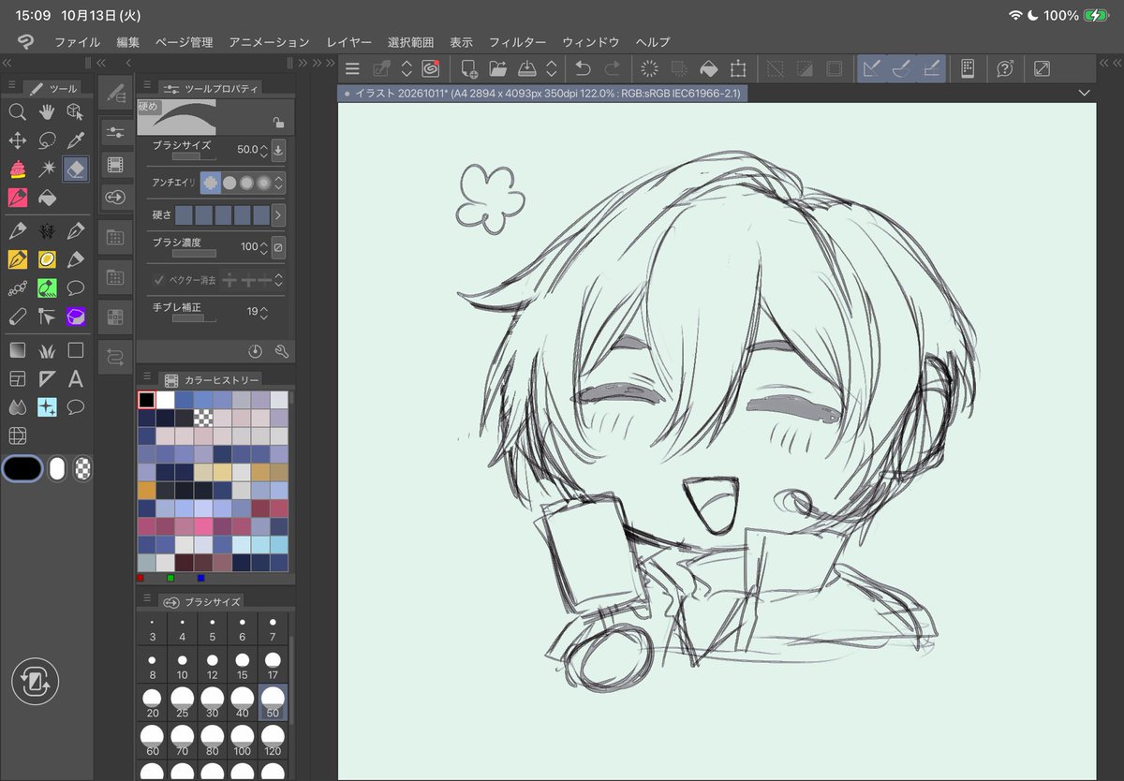Reset tool properties clock icon
This screenshot has width=1124, height=781.
point(255,351)
